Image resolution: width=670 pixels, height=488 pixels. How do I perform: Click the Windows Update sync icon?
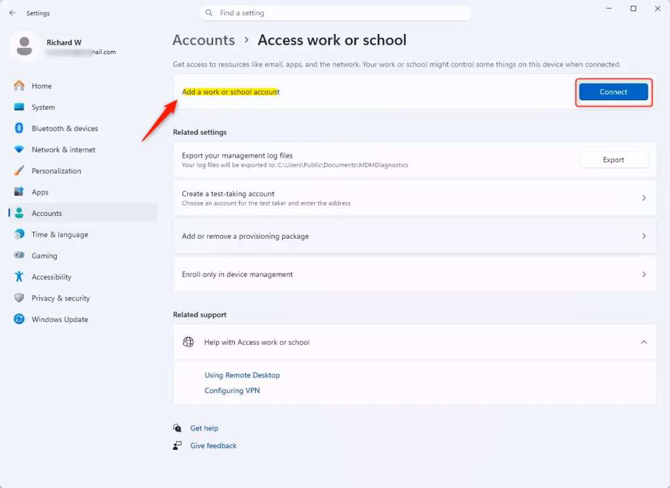(19, 319)
